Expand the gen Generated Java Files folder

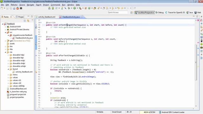coord(5,41)
